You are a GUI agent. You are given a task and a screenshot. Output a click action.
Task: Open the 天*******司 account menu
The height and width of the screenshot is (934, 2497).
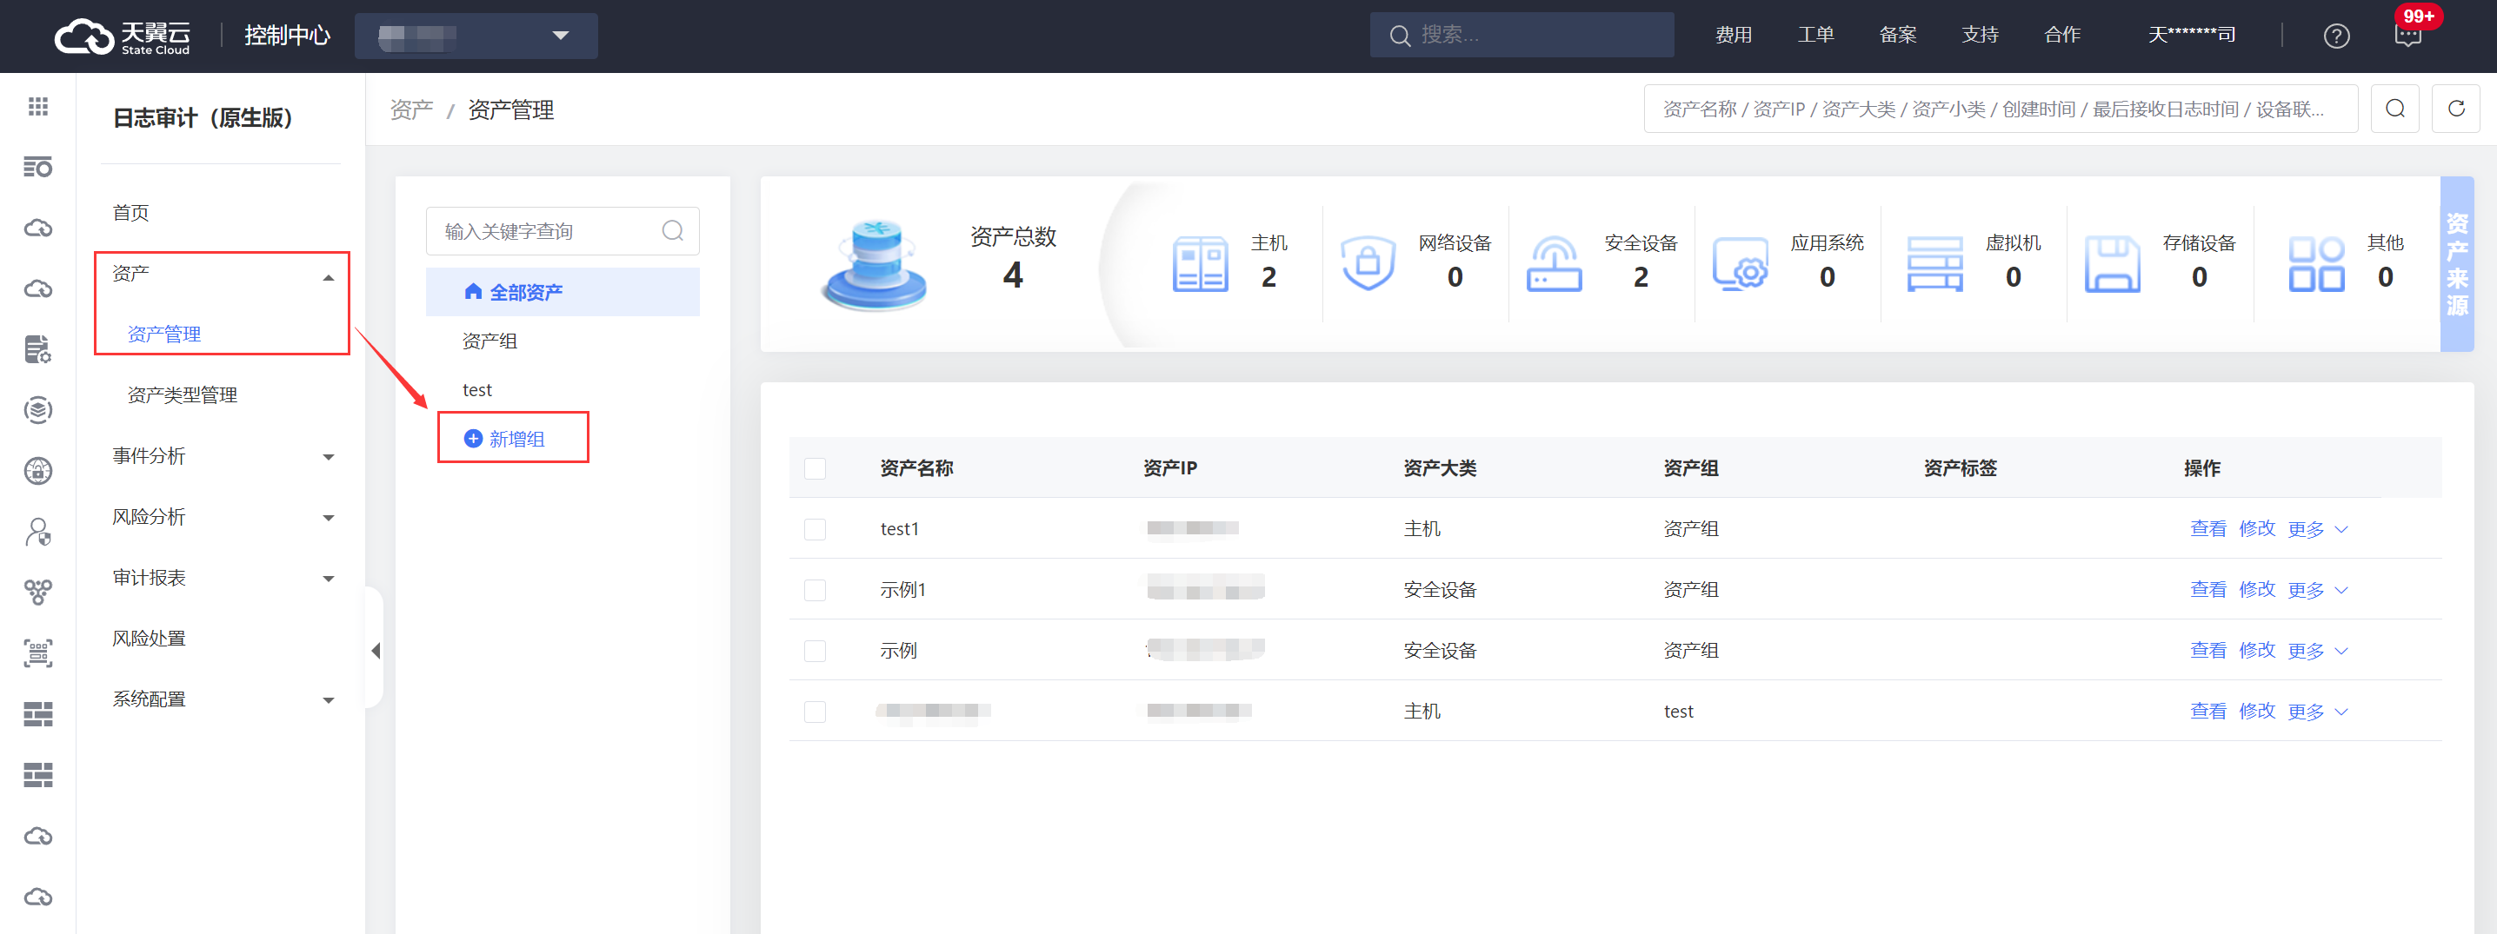pos(2192,35)
